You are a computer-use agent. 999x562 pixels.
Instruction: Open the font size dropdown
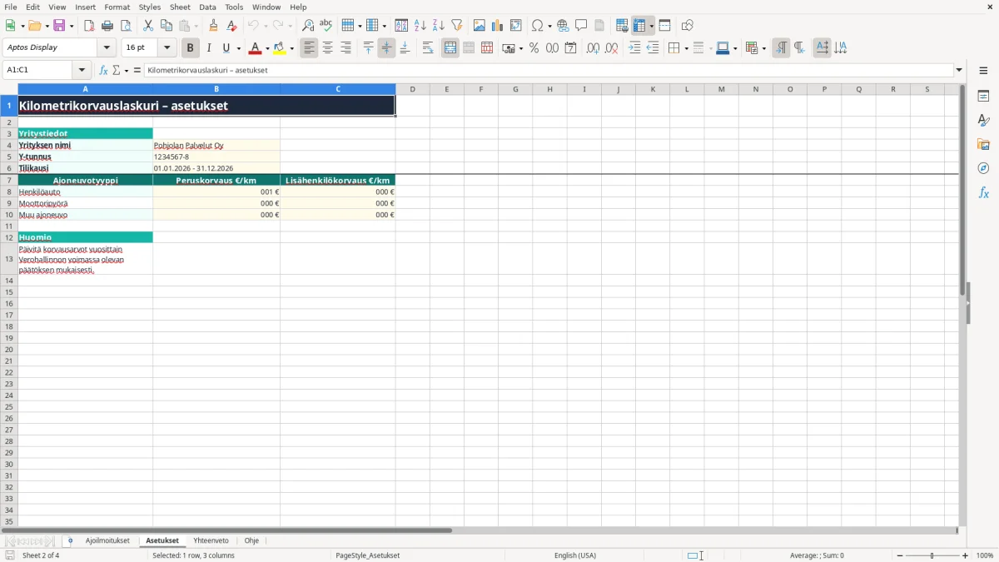point(166,48)
